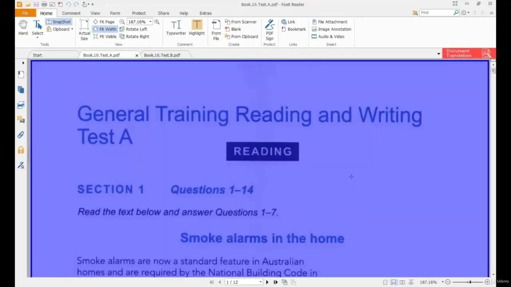Toggle Fit Visible view mode
Screen dimensions: 511x287
[x=107, y=36]
